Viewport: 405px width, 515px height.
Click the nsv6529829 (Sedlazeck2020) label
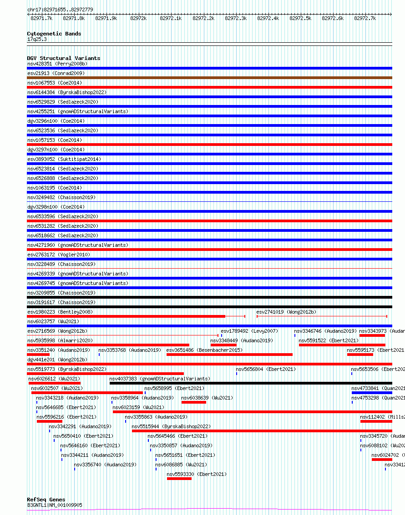[63, 102]
